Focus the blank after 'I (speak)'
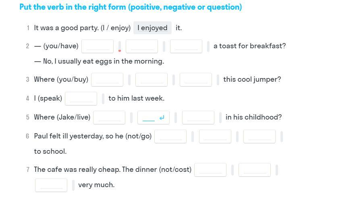This screenshot has height=198, width=357. (81, 99)
